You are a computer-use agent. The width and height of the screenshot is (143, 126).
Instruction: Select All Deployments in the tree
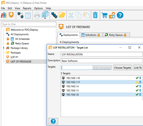[20, 34]
